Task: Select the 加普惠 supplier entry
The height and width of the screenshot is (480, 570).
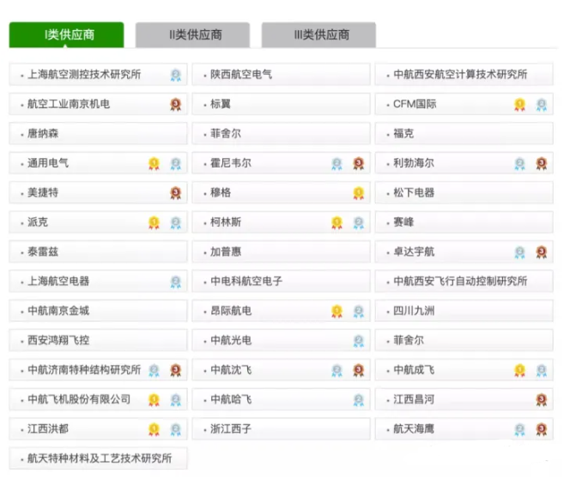Action: 281,252
